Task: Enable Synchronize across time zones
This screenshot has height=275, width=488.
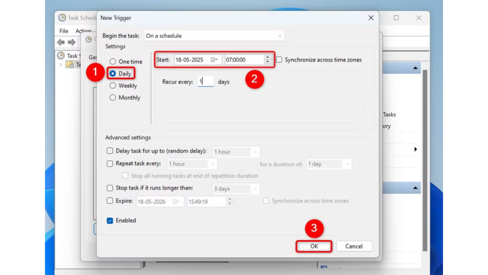Action: (x=279, y=59)
